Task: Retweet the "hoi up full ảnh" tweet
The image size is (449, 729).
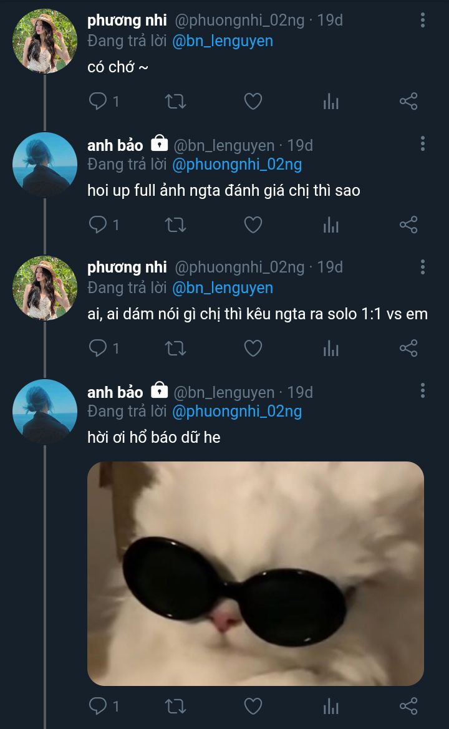Action: (x=175, y=224)
